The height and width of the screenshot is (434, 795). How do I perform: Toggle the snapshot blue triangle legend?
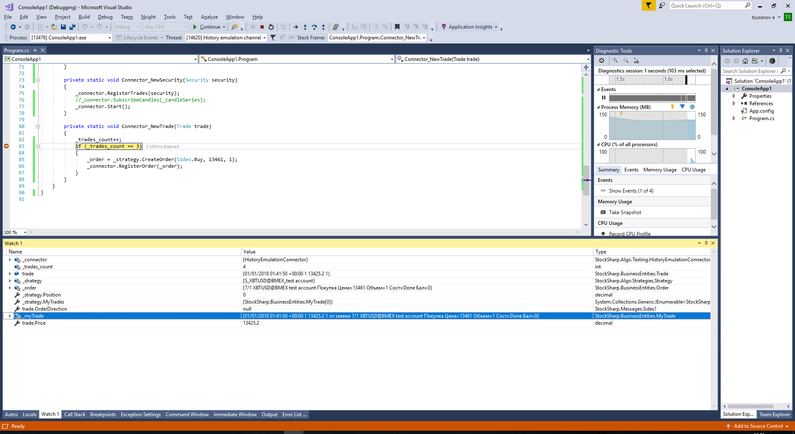pos(682,107)
